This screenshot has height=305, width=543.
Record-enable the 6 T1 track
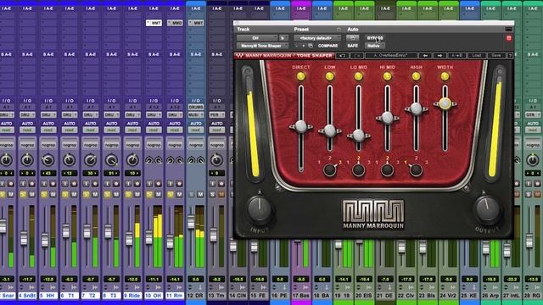coord(74,184)
